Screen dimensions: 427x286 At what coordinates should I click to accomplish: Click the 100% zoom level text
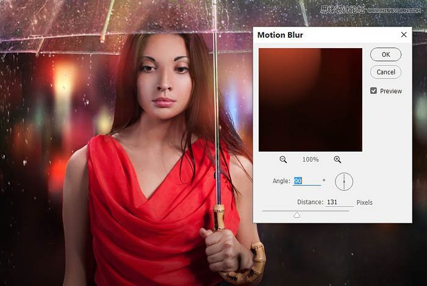[x=310, y=159]
